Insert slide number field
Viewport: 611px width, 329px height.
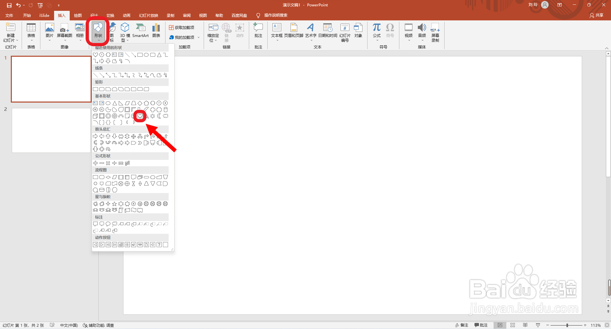pos(345,32)
